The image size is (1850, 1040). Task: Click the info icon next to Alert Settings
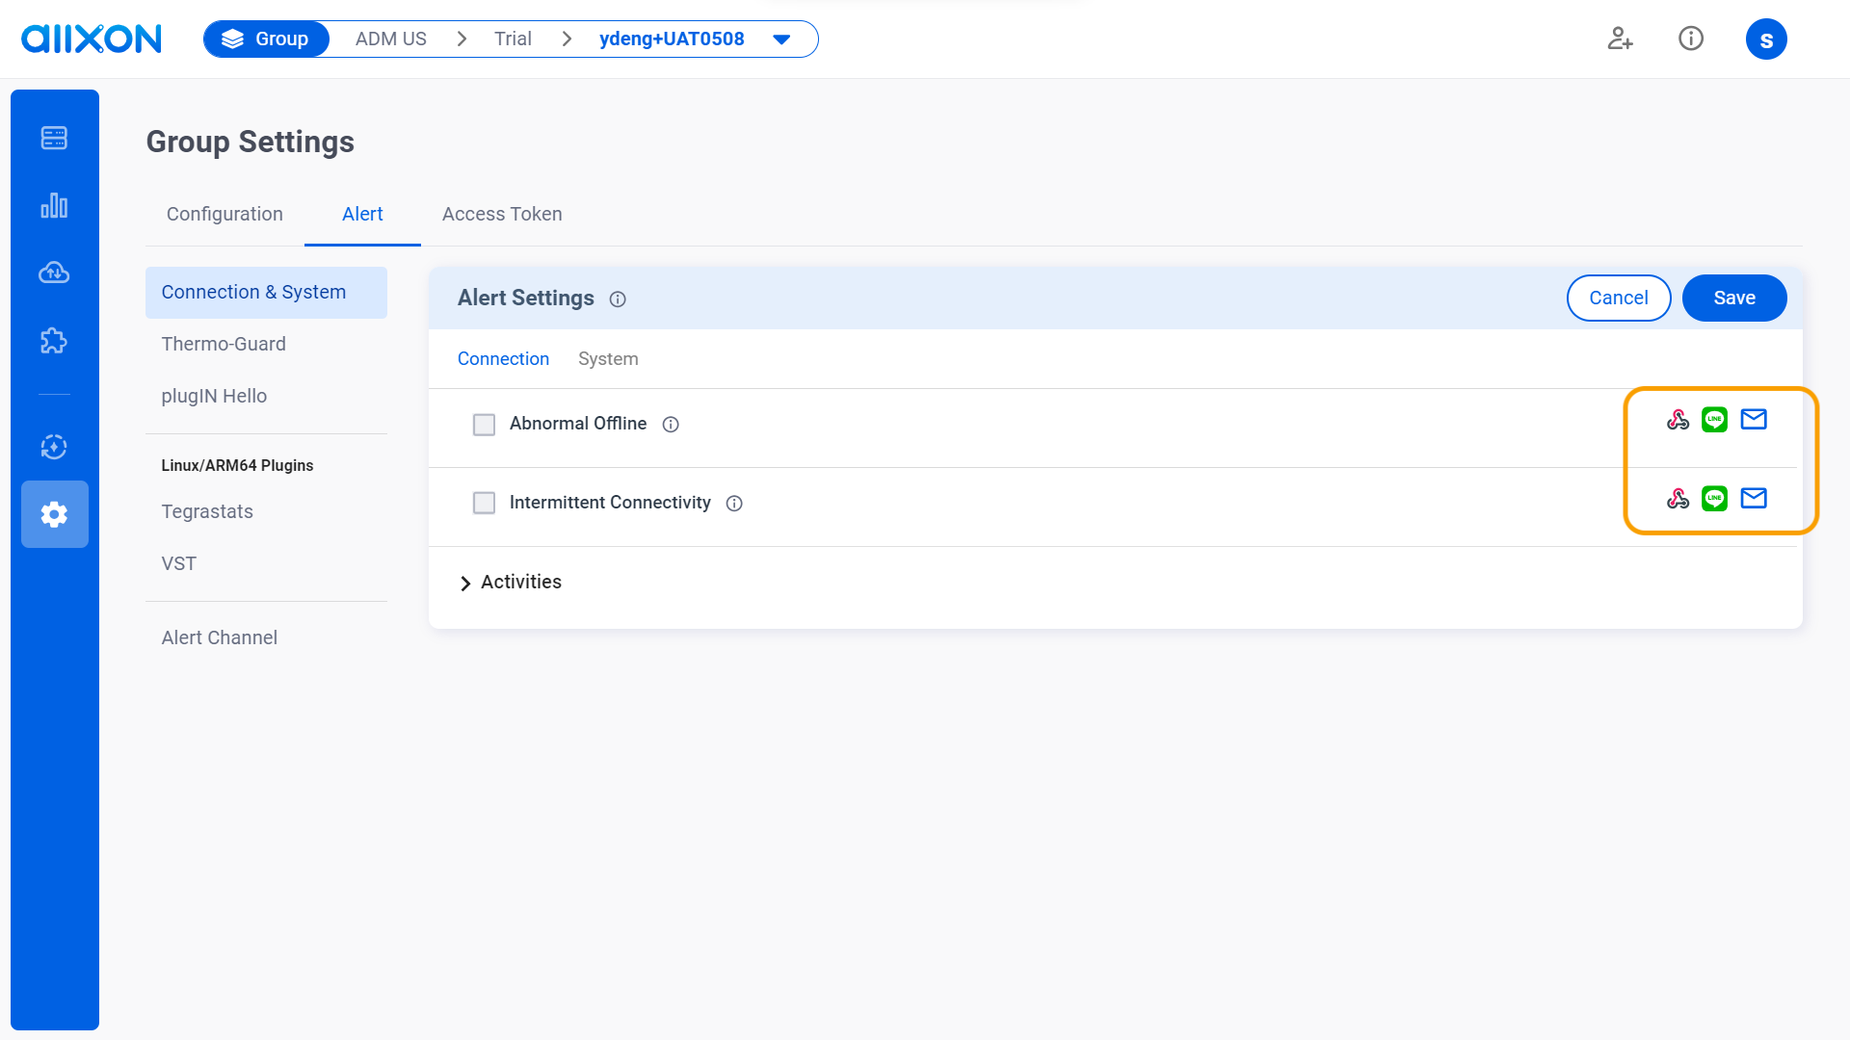[x=617, y=299]
